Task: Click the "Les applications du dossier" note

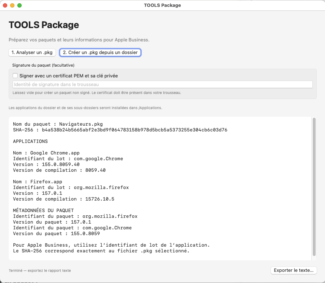Action: pyautogui.click(x=85, y=108)
